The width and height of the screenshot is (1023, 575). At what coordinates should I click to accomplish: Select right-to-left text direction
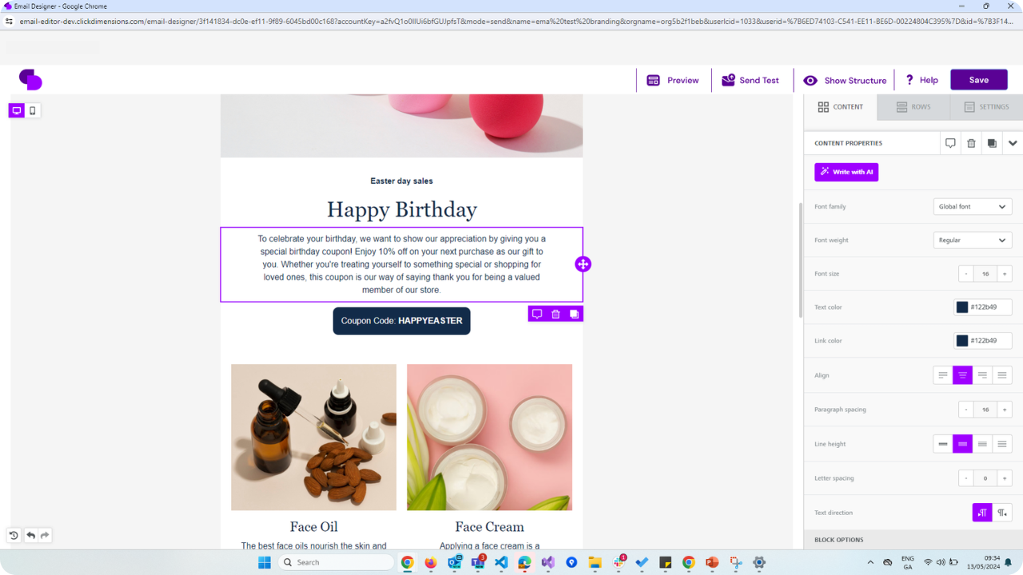click(1002, 513)
